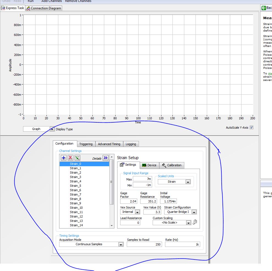Image resolution: width=272 pixels, height=271 pixels.
Task: Click the Redo toolbar button
Action: tap(17, 1)
